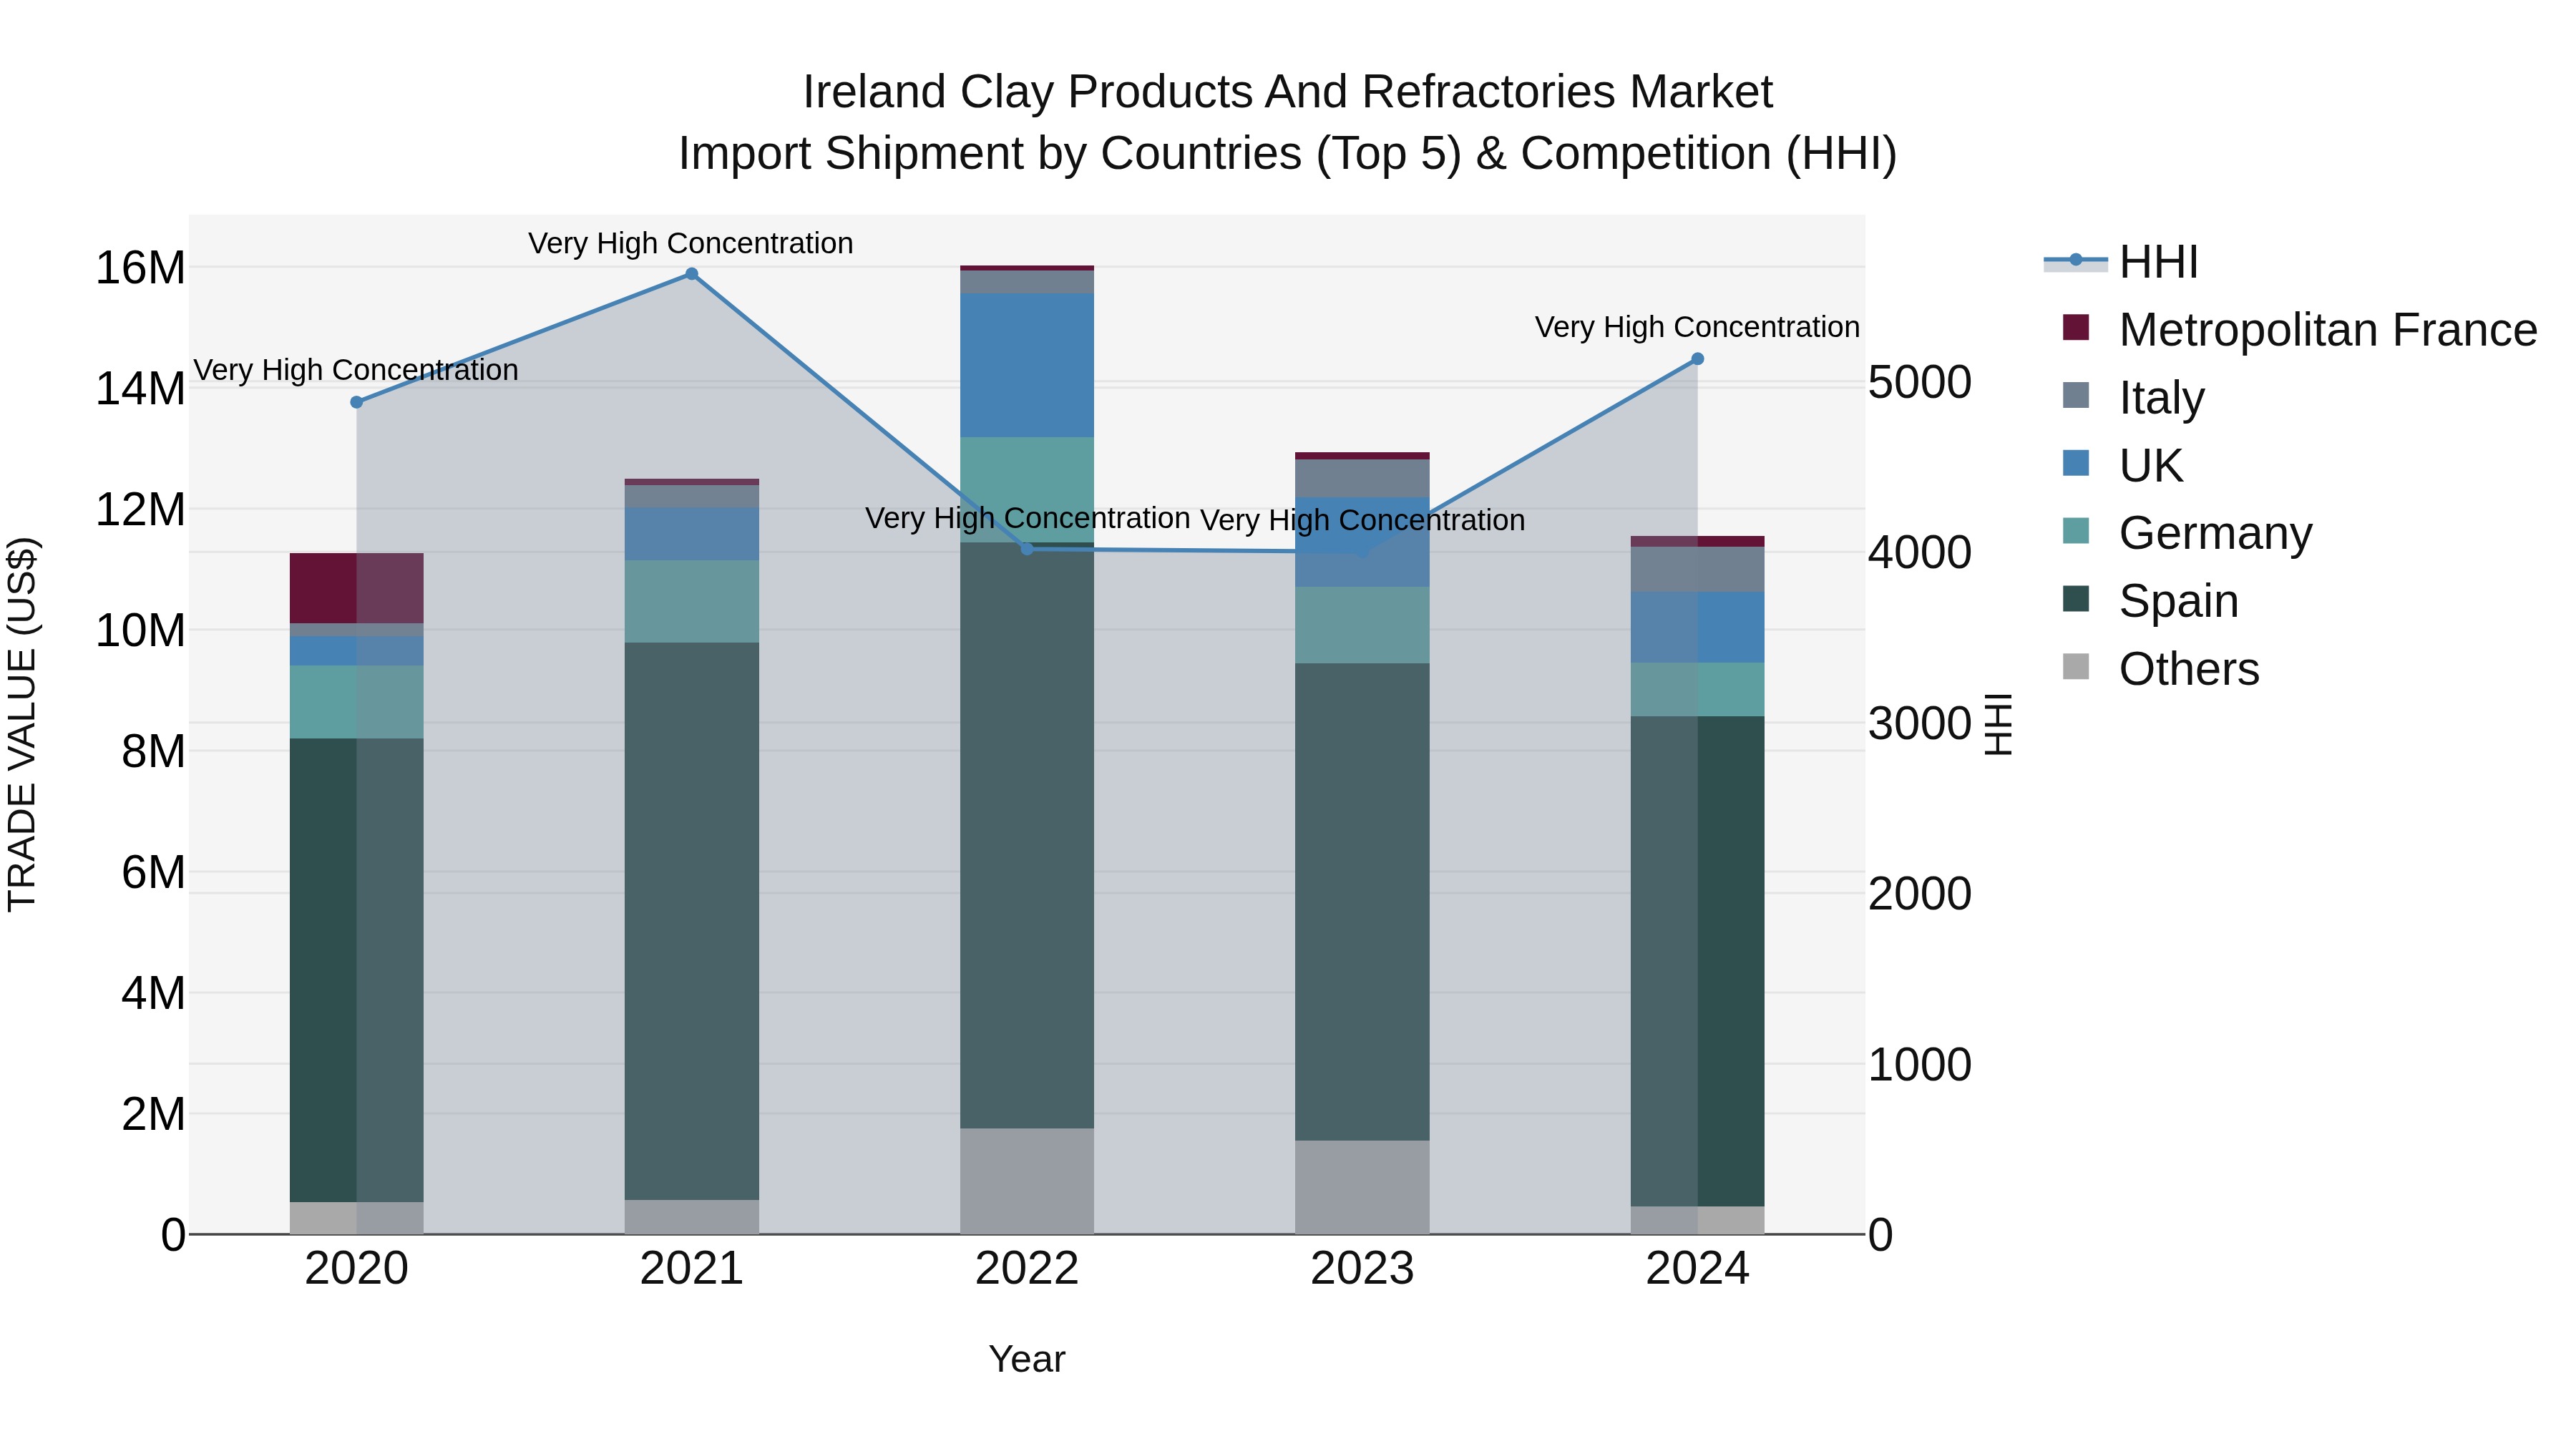Screen dimensions: 2576x1449
Task: Select the 2024 HHI data point
Action: pos(1697,359)
